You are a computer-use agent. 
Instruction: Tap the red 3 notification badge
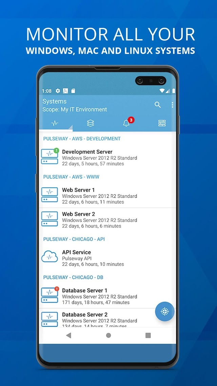131,120
